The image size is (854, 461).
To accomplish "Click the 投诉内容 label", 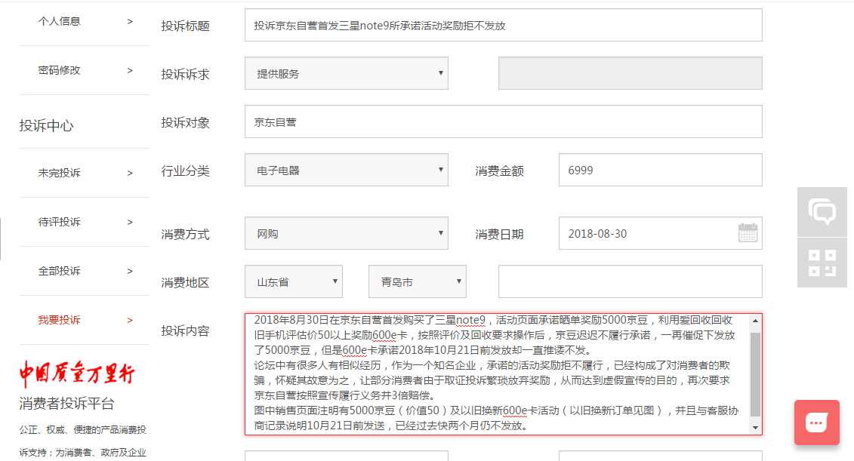I will 185,331.
